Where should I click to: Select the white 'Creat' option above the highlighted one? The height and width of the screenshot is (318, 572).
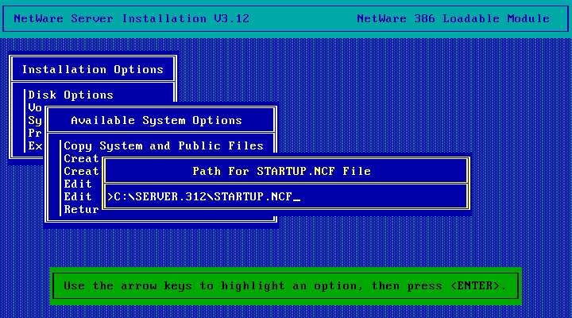click(81, 158)
